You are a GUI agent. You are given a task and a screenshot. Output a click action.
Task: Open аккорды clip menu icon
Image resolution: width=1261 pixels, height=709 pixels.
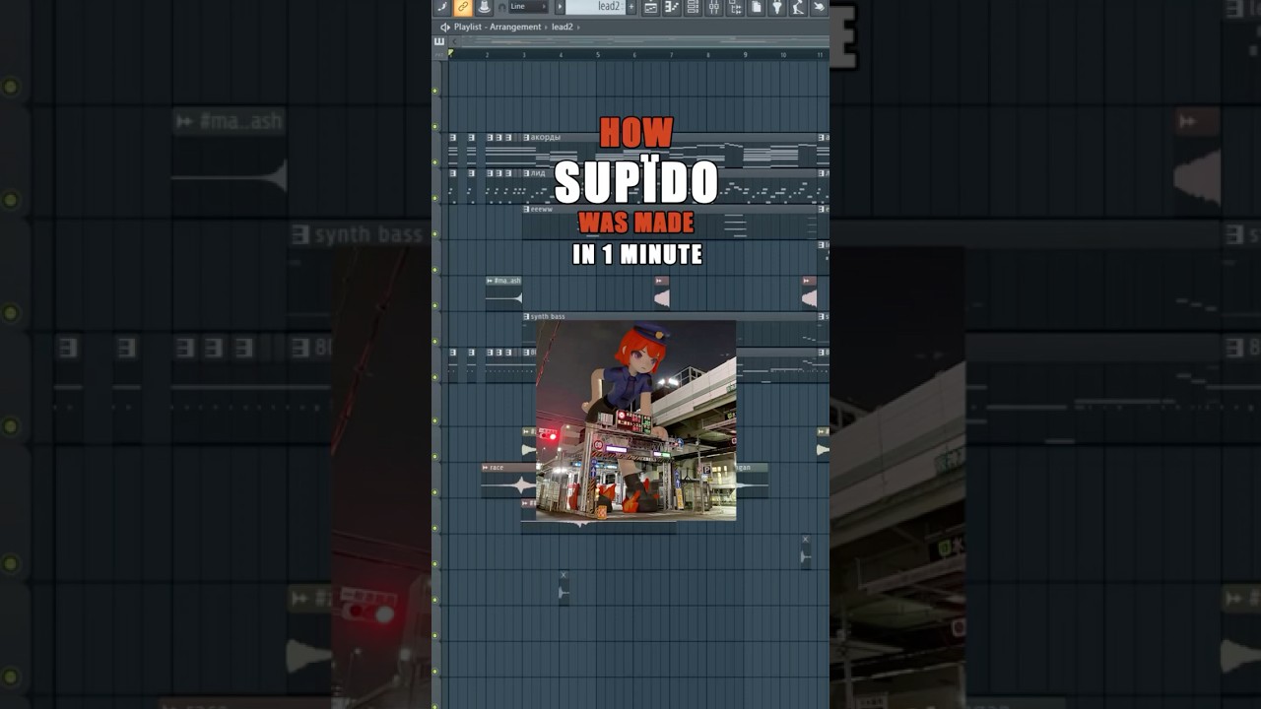[x=527, y=137]
